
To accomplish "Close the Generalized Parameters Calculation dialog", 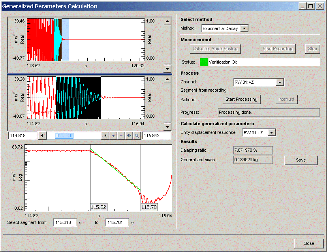I will pos(308,243).
